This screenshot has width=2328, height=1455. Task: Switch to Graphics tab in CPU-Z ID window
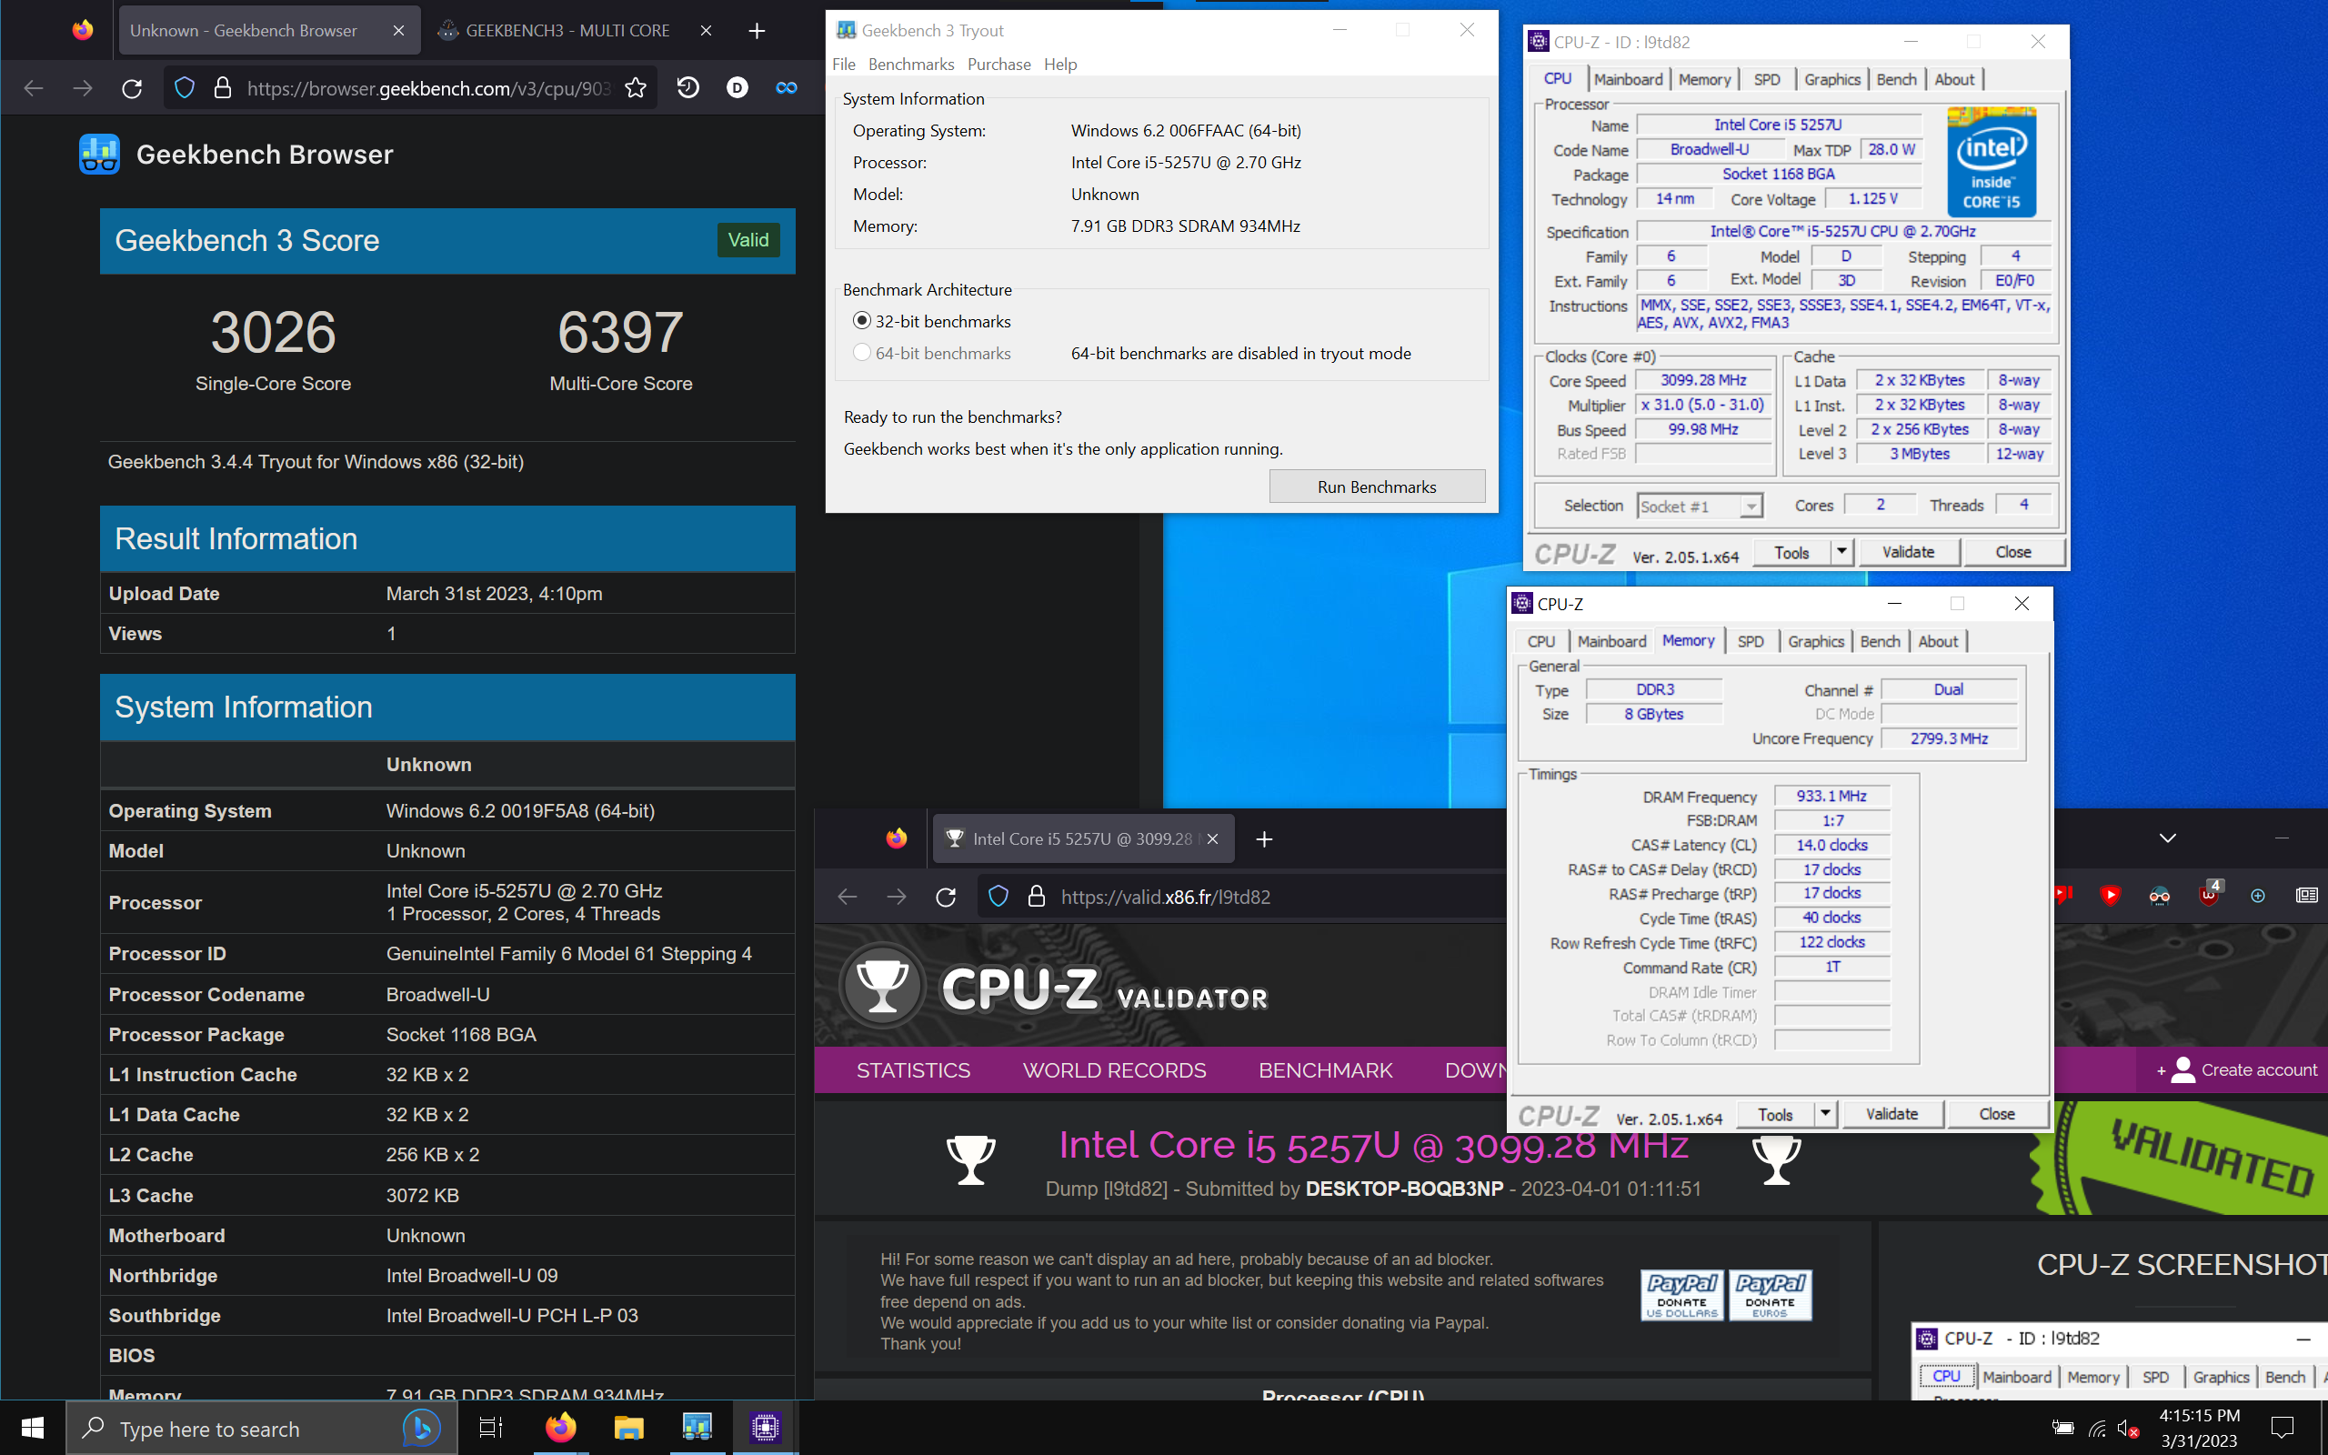pos(1831,80)
